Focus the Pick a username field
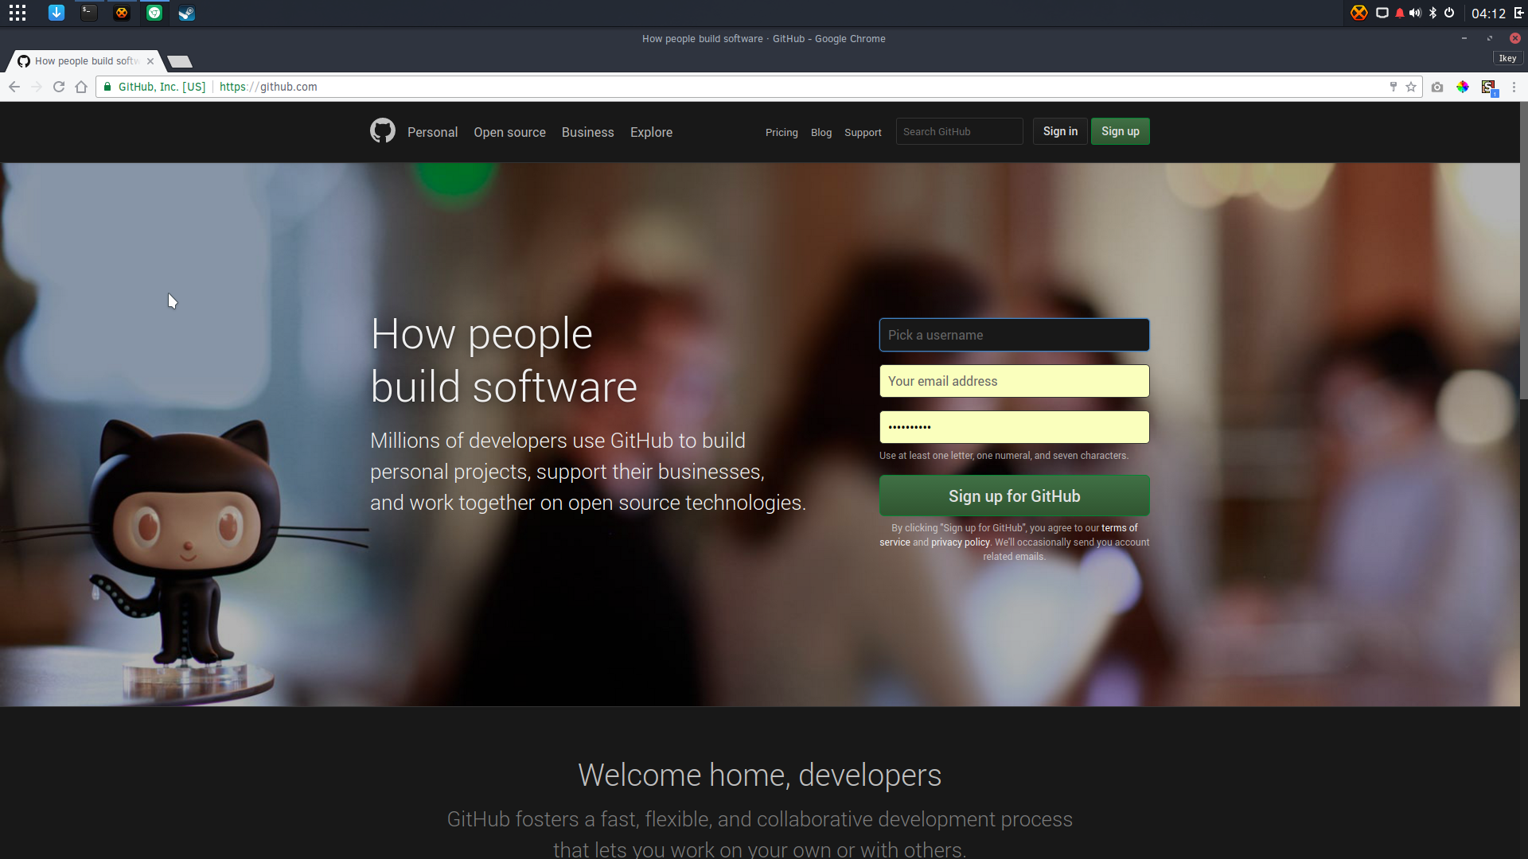This screenshot has height=859, width=1528. click(1014, 335)
